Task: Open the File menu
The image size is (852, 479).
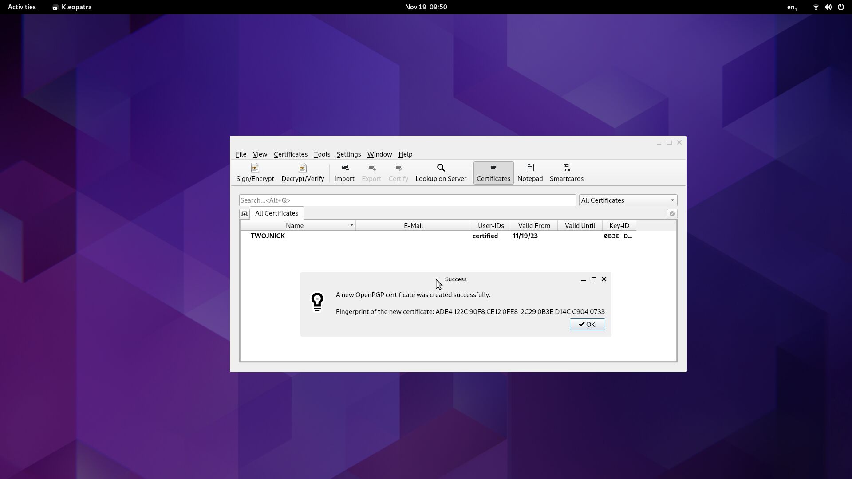Action: point(241,154)
